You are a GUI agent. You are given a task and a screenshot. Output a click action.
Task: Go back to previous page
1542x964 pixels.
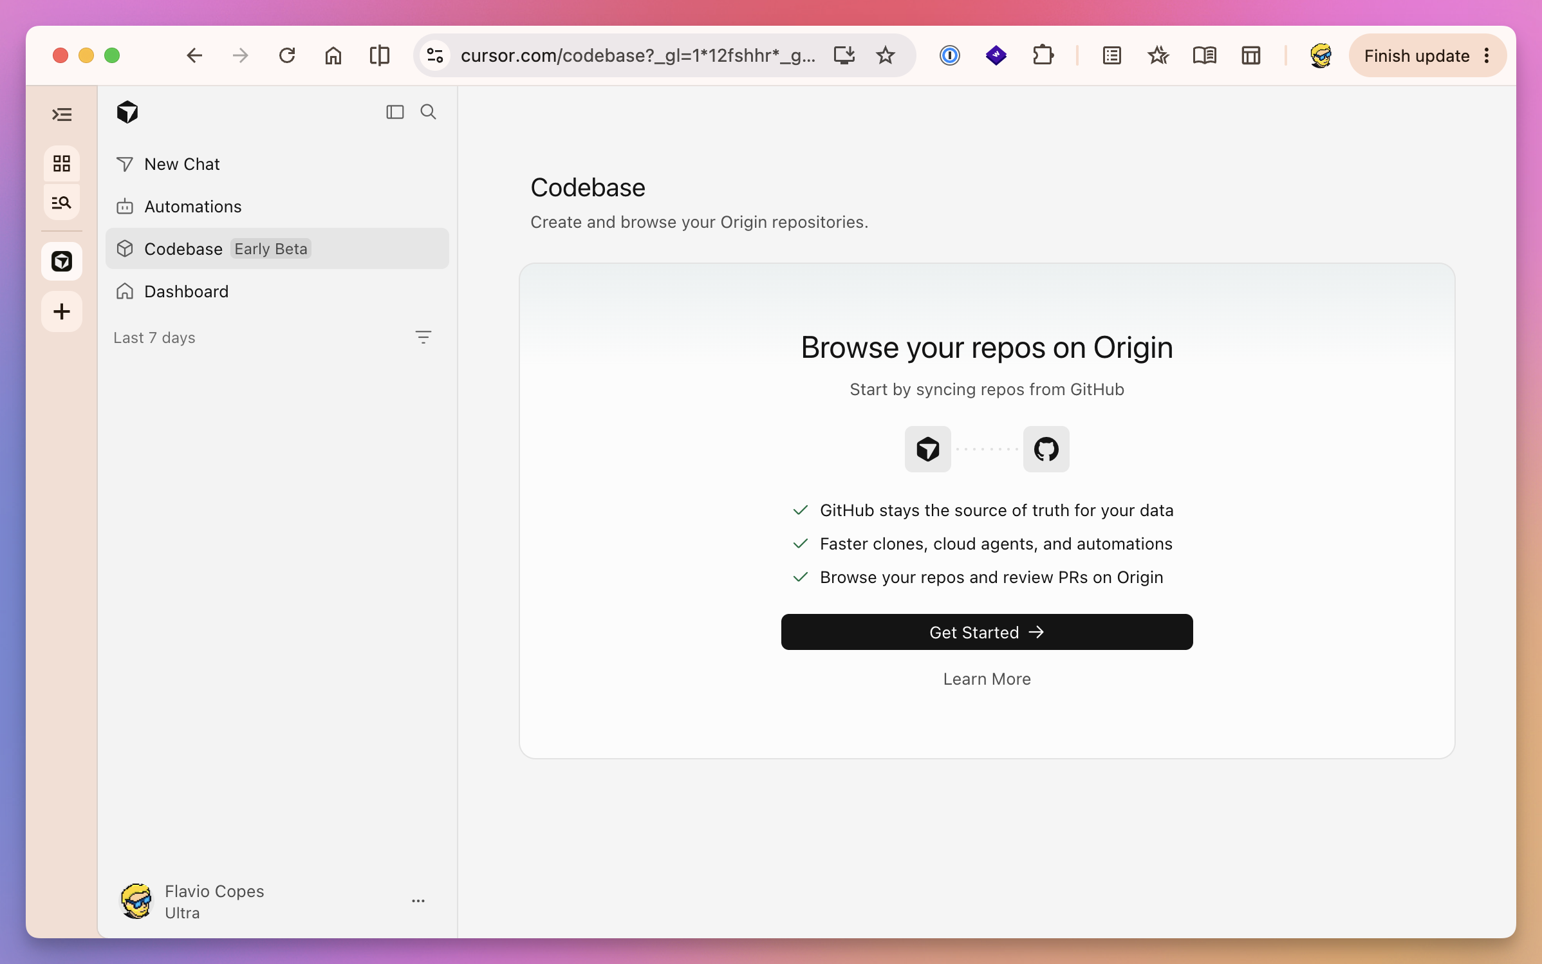click(x=194, y=56)
